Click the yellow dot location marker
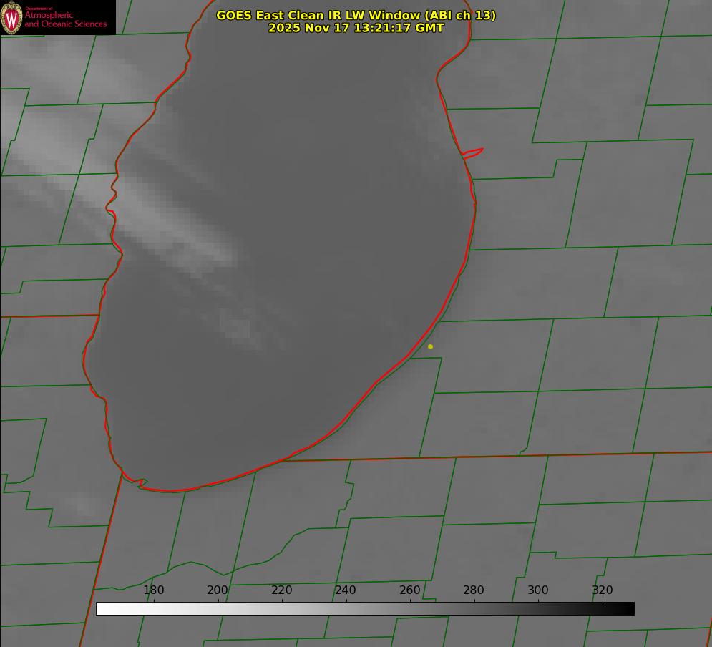This screenshot has height=647, width=712. pos(430,347)
